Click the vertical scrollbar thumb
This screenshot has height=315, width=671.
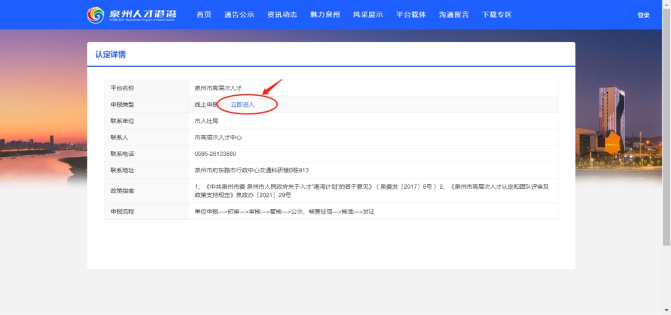[667, 124]
